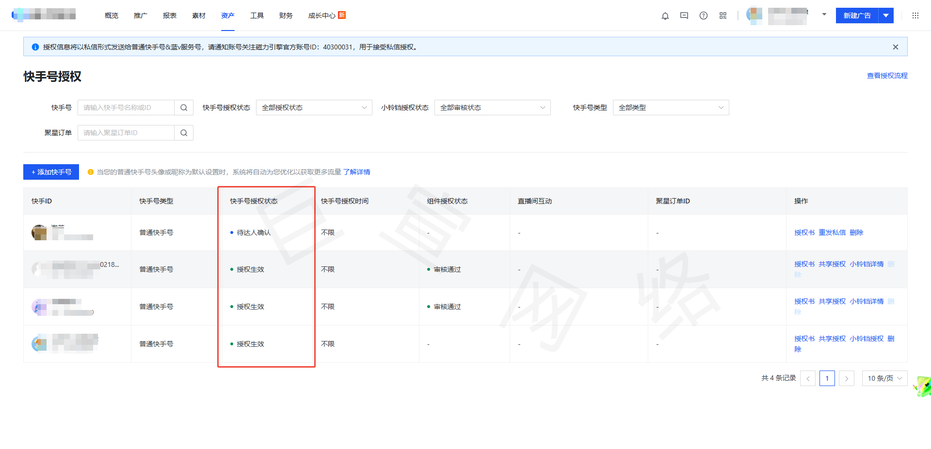Click 重发私信 in the first row
Screen dimensions: 931x449
pos(832,232)
